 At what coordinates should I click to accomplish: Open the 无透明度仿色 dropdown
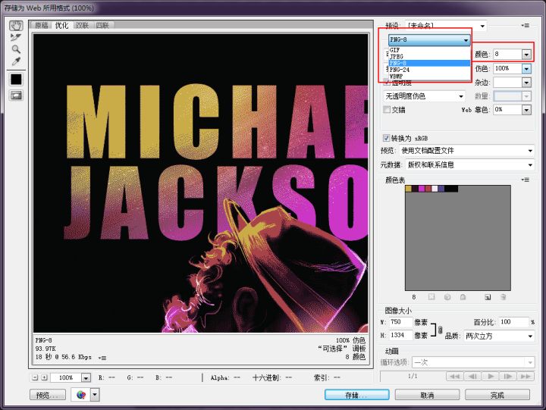coord(424,96)
